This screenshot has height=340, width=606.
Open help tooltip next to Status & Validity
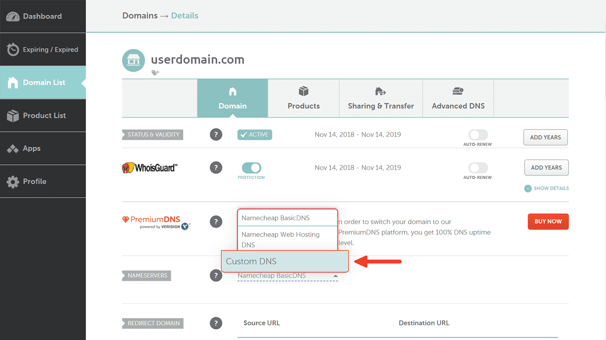216,134
